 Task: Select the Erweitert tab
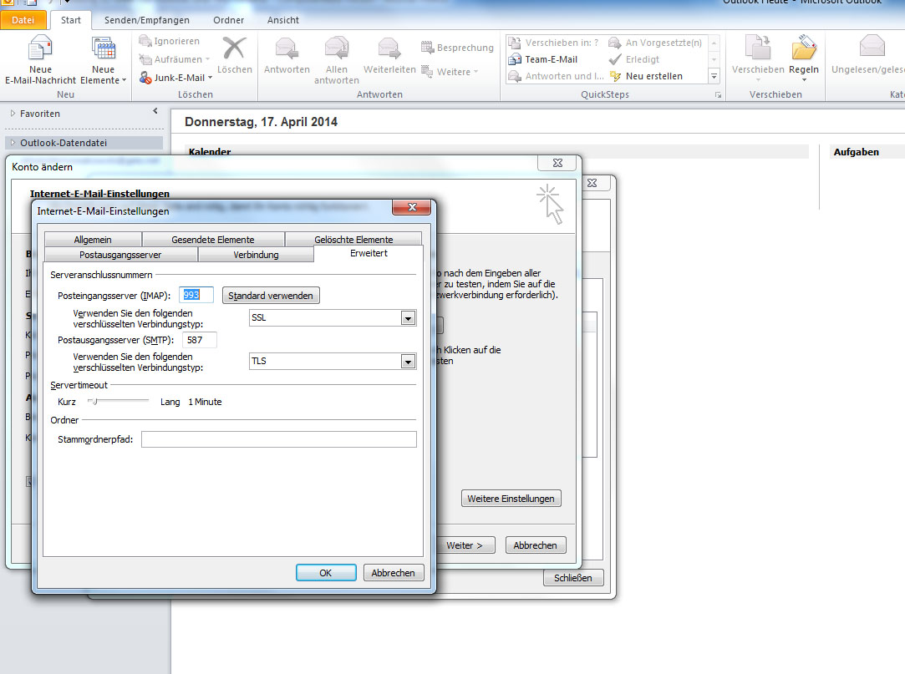click(x=369, y=253)
